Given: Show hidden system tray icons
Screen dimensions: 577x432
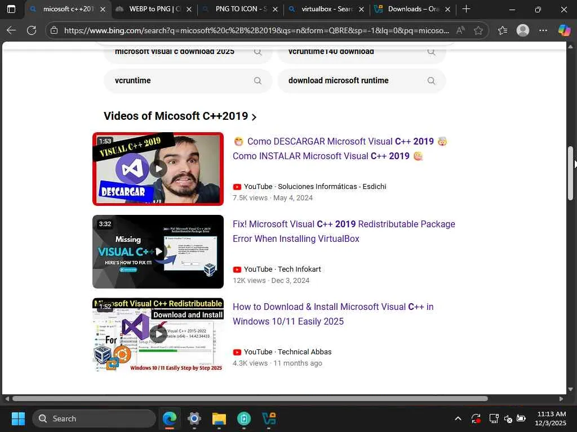Looking at the screenshot, I should [x=458, y=418].
